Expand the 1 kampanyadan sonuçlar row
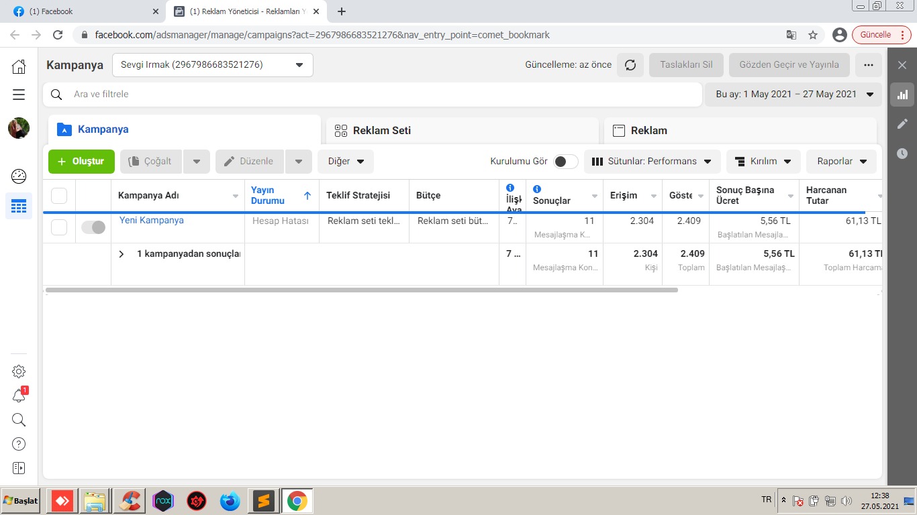This screenshot has height=515, width=917. [x=122, y=254]
